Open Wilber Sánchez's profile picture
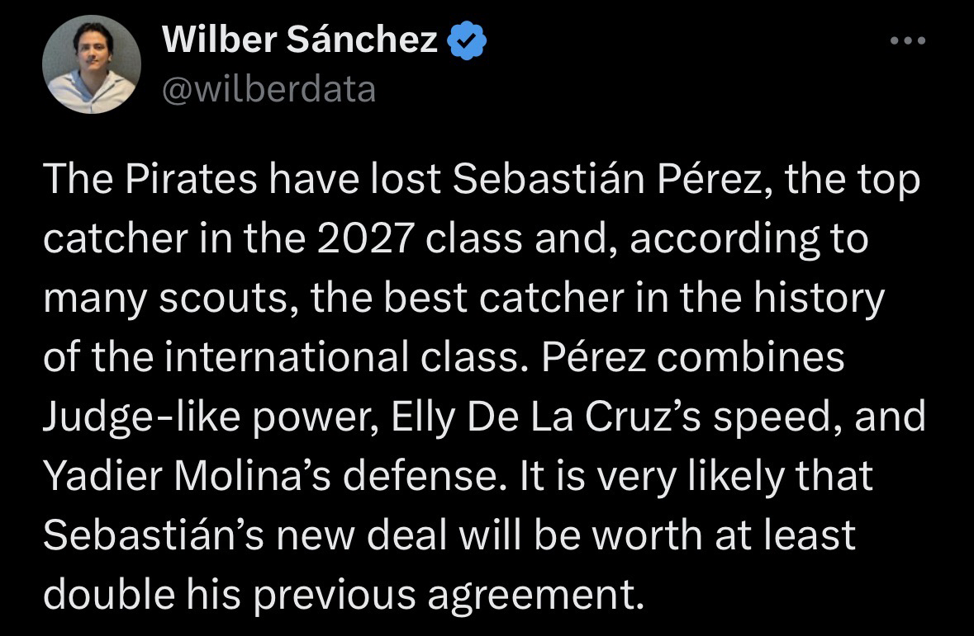Image resolution: width=974 pixels, height=636 pixels. [92, 64]
